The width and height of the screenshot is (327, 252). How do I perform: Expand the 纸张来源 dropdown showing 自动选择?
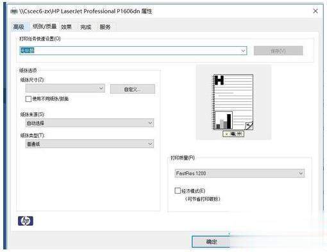pos(90,123)
